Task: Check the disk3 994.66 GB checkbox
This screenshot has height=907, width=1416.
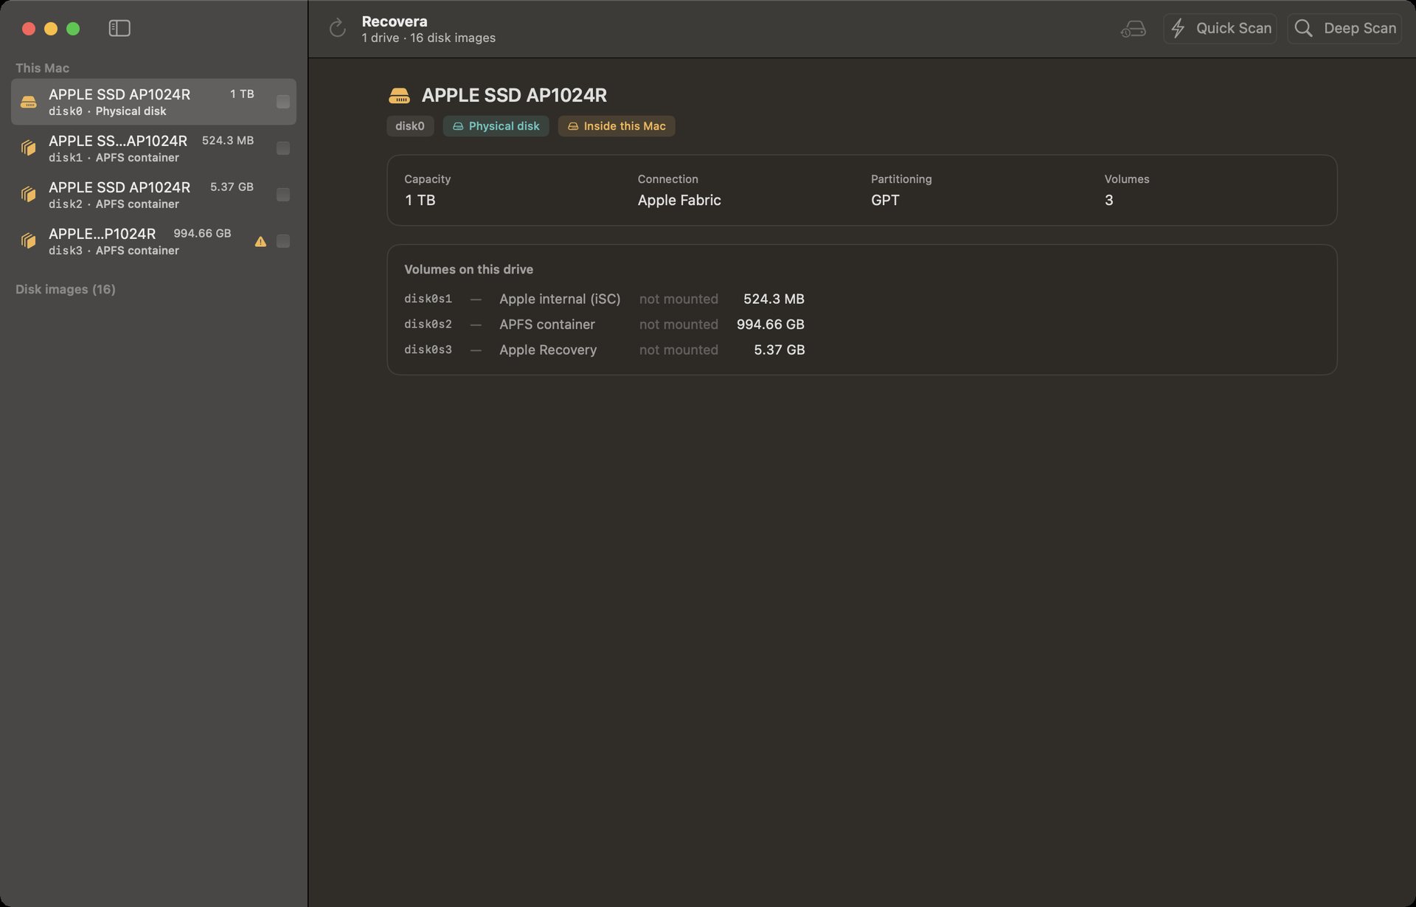Action: tap(282, 241)
